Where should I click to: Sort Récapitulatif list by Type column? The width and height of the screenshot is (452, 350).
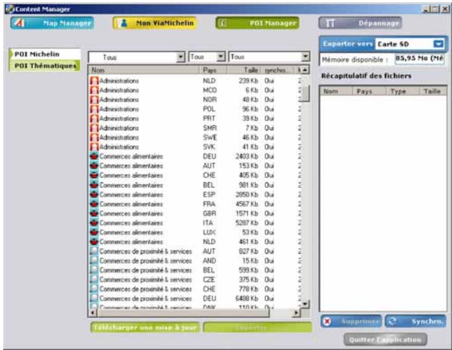(x=402, y=92)
